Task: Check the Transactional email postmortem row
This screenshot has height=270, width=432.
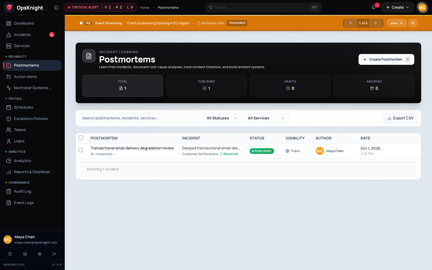Action: click(x=81, y=150)
